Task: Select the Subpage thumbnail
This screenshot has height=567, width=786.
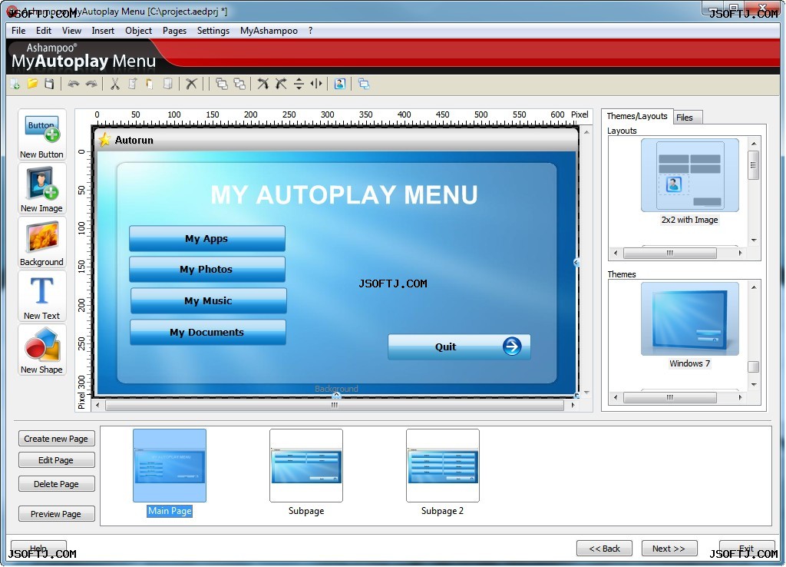Action: click(x=306, y=465)
